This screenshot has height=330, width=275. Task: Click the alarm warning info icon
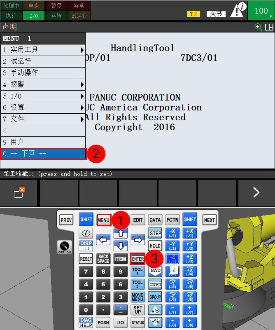click(x=238, y=10)
